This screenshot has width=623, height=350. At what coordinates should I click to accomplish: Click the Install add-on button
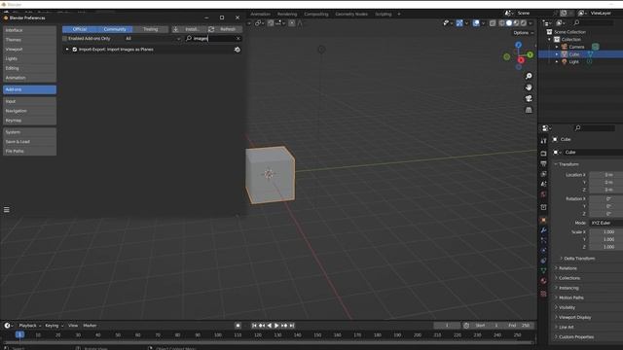[x=188, y=29]
